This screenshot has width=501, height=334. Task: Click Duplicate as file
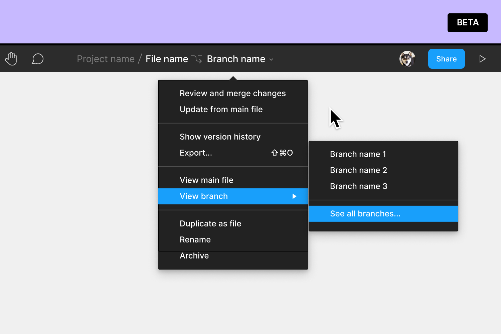[210, 223]
